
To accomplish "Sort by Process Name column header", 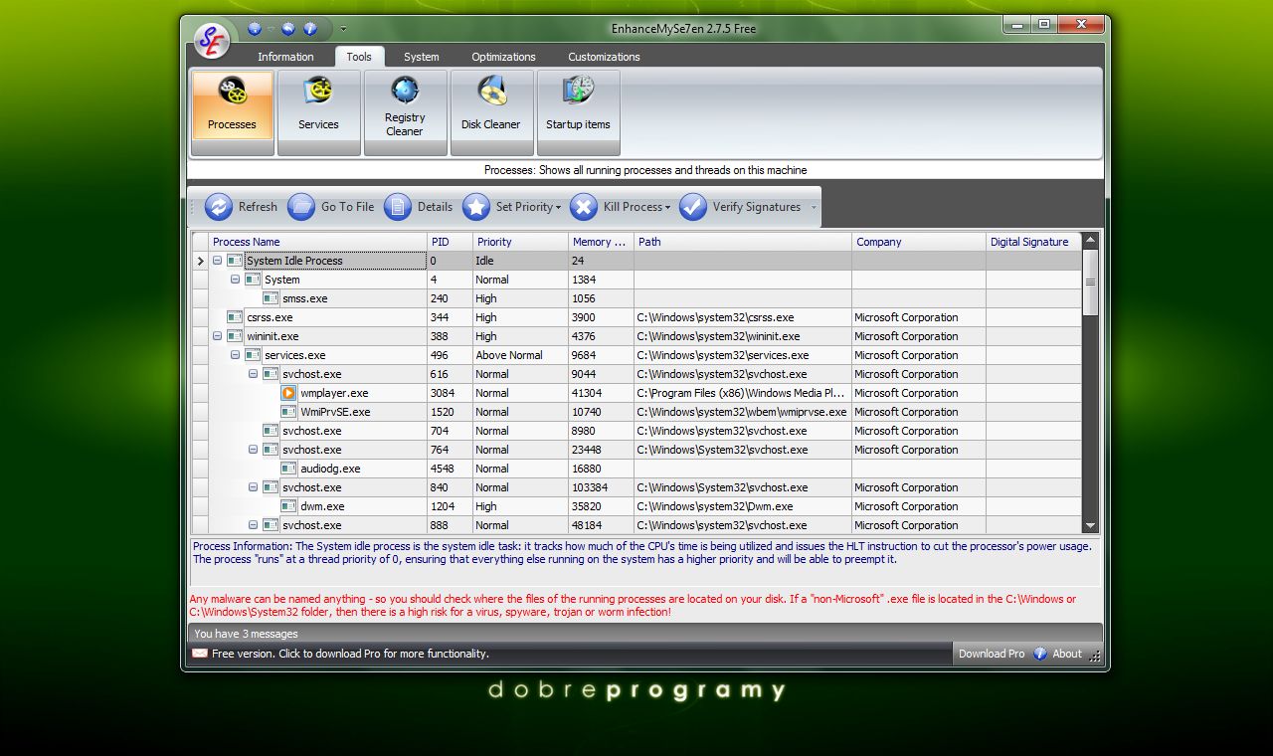I will (x=317, y=242).
